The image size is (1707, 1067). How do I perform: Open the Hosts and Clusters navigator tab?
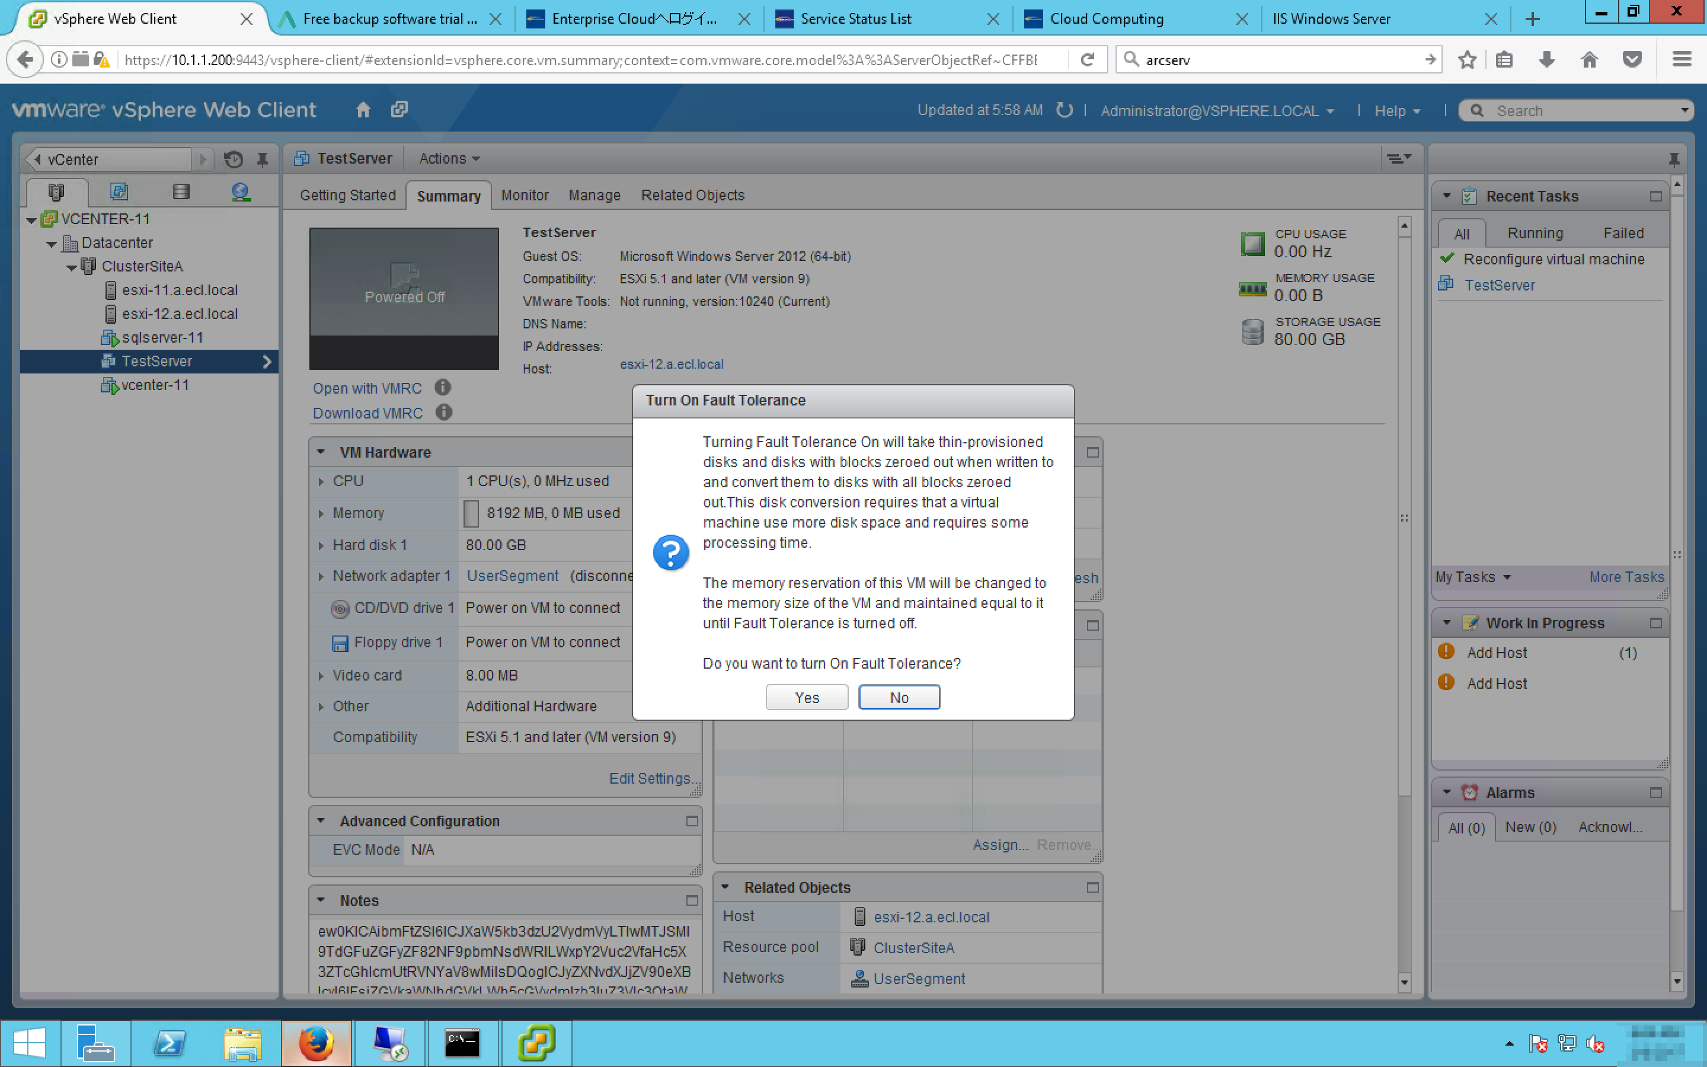coord(56,191)
